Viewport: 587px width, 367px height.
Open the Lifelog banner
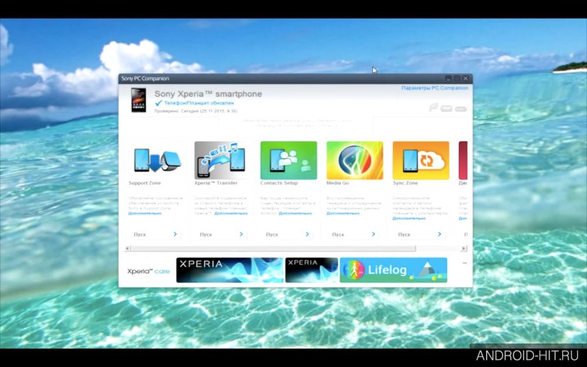393,270
